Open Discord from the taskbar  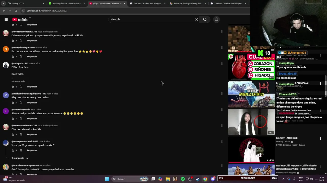point(213,179)
